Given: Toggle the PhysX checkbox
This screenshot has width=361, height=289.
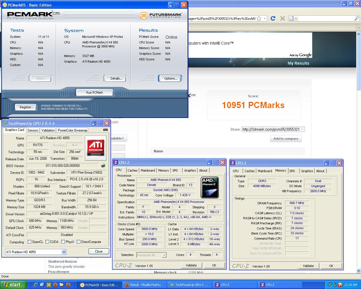Looking at the screenshot, I should point(63,242).
